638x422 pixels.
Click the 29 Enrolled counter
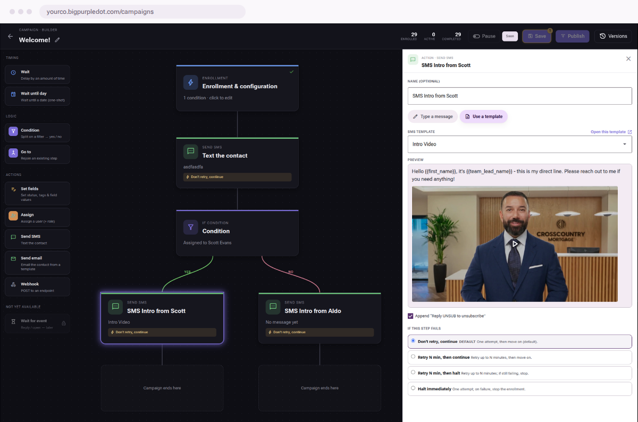[409, 36]
